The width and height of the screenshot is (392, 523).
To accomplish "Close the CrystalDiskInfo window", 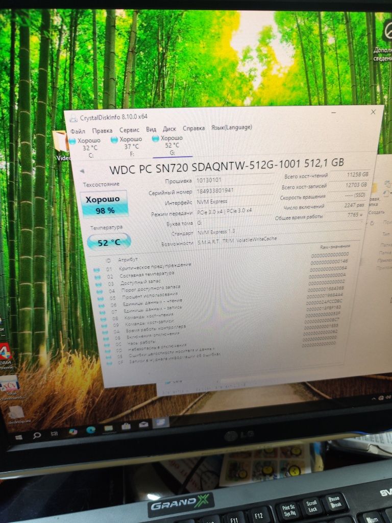I will (x=373, y=112).
